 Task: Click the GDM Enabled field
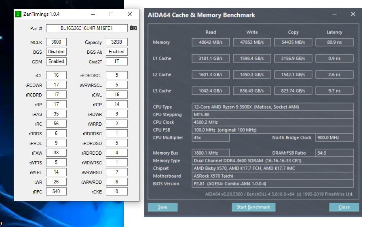56,61
